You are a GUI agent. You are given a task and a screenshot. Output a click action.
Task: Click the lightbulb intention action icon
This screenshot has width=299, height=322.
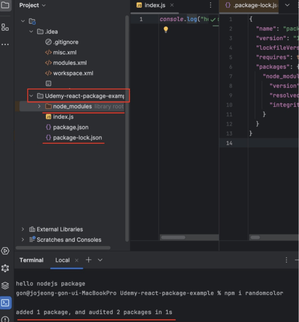[166, 30]
